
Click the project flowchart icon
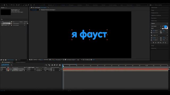(x=28, y=23)
